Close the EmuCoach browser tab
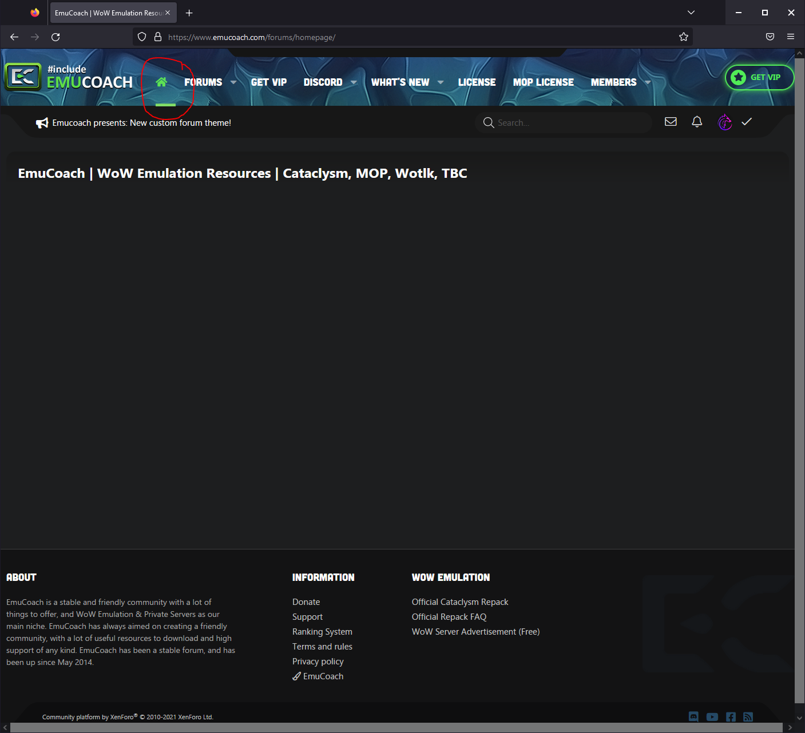The height and width of the screenshot is (733, 805). pos(168,13)
